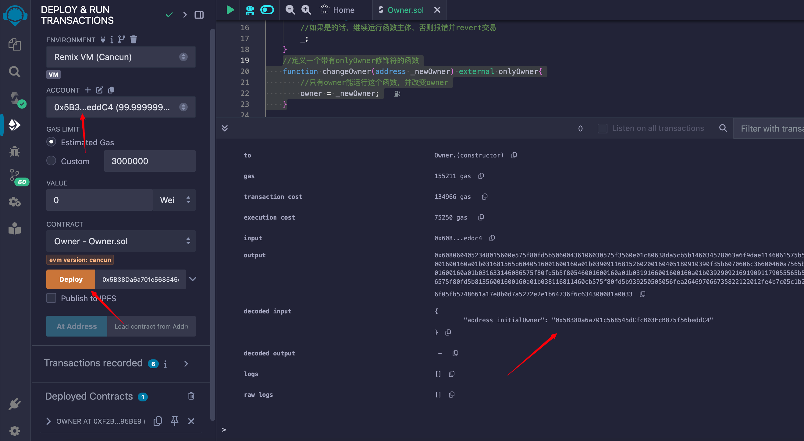Open the RemixAI robot assistant icon

[250, 10]
